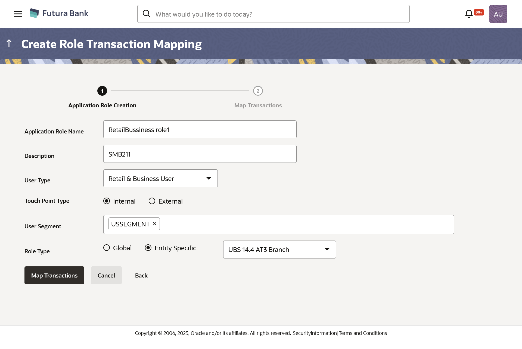
Task: Click the AU user avatar icon
Action: 498,14
